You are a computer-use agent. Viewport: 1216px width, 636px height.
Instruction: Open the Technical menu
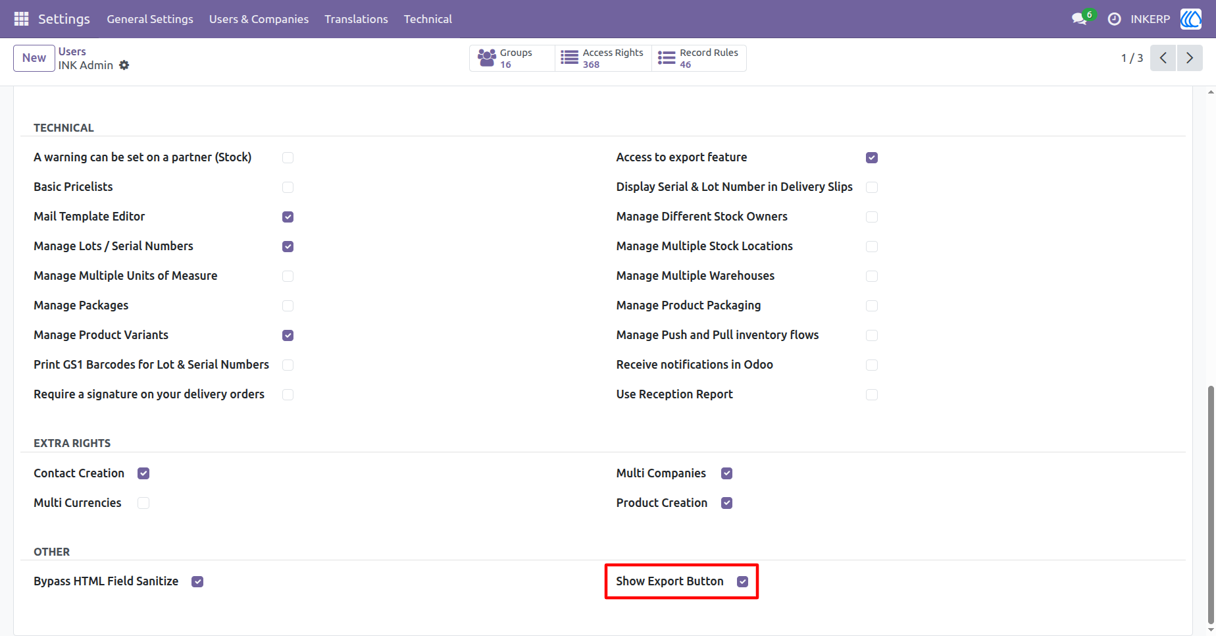428,19
